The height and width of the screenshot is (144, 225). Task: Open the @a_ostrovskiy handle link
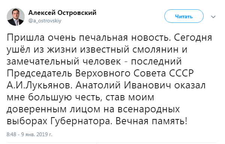[x=45, y=21]
